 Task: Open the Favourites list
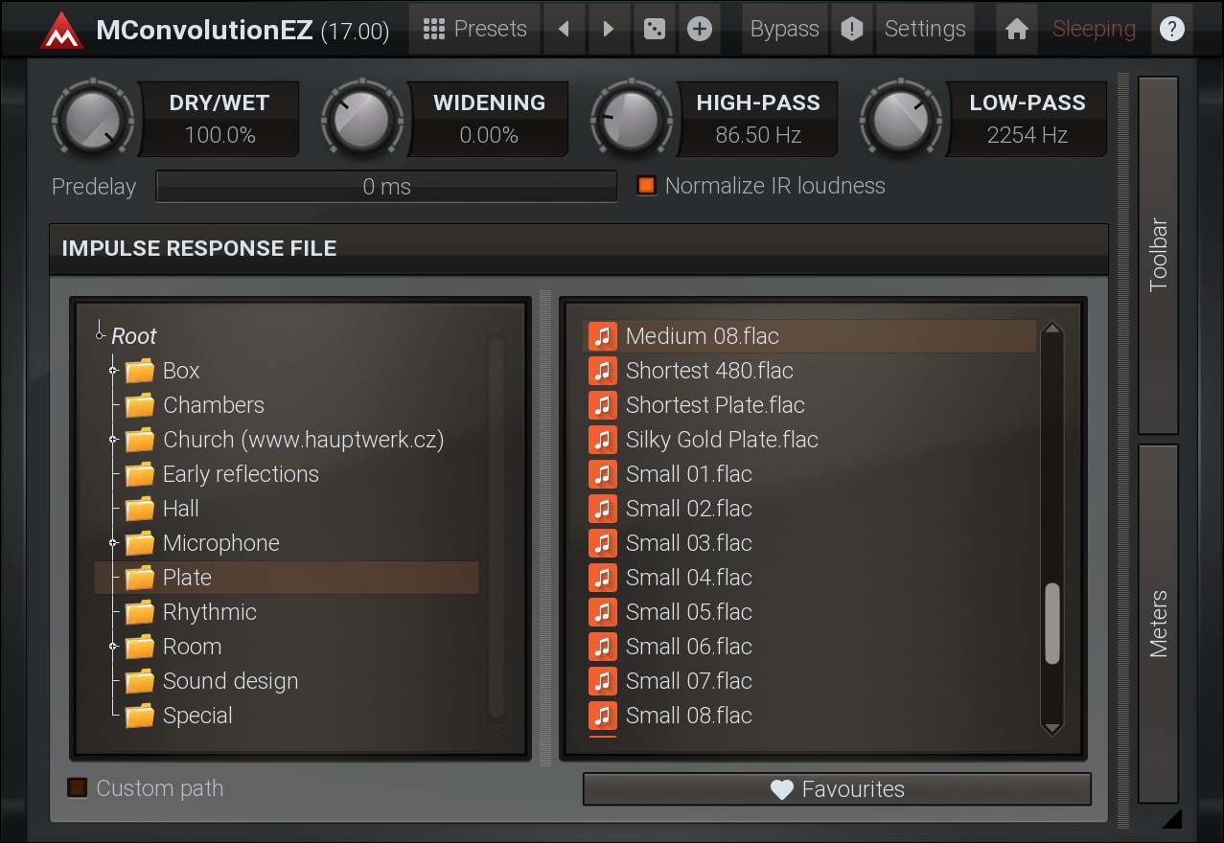point(837,789)
